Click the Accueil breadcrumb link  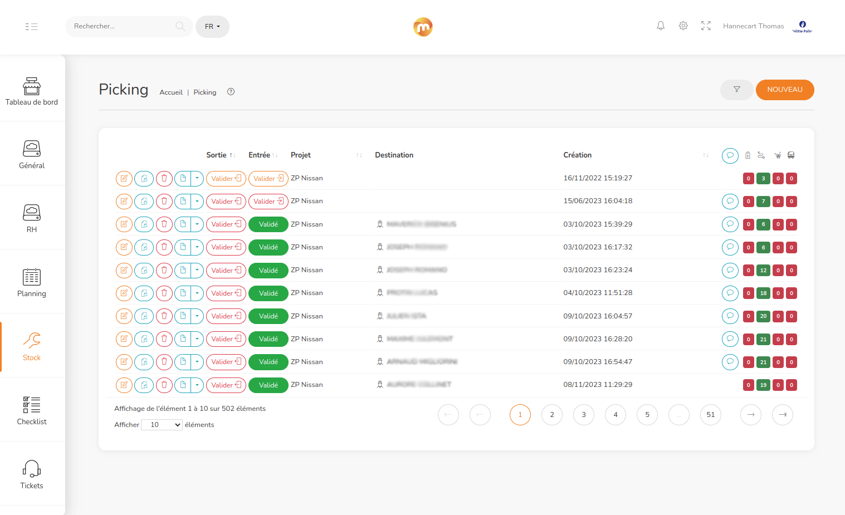(171, 93)
